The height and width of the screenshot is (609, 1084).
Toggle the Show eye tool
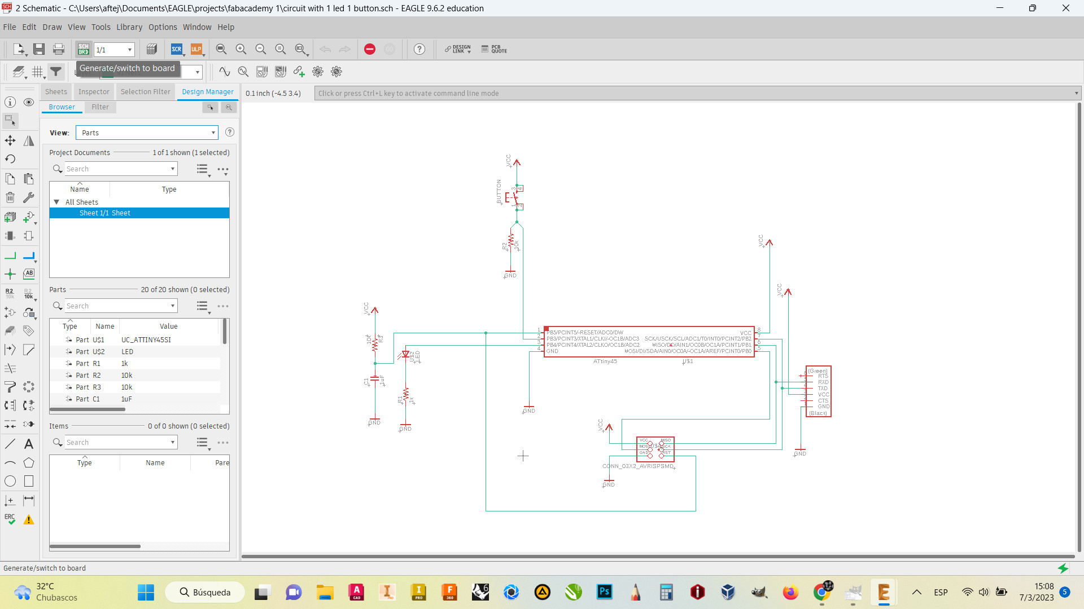[29, 102]
